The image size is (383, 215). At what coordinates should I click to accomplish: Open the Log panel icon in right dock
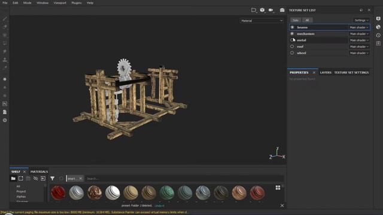pos(378,44)
